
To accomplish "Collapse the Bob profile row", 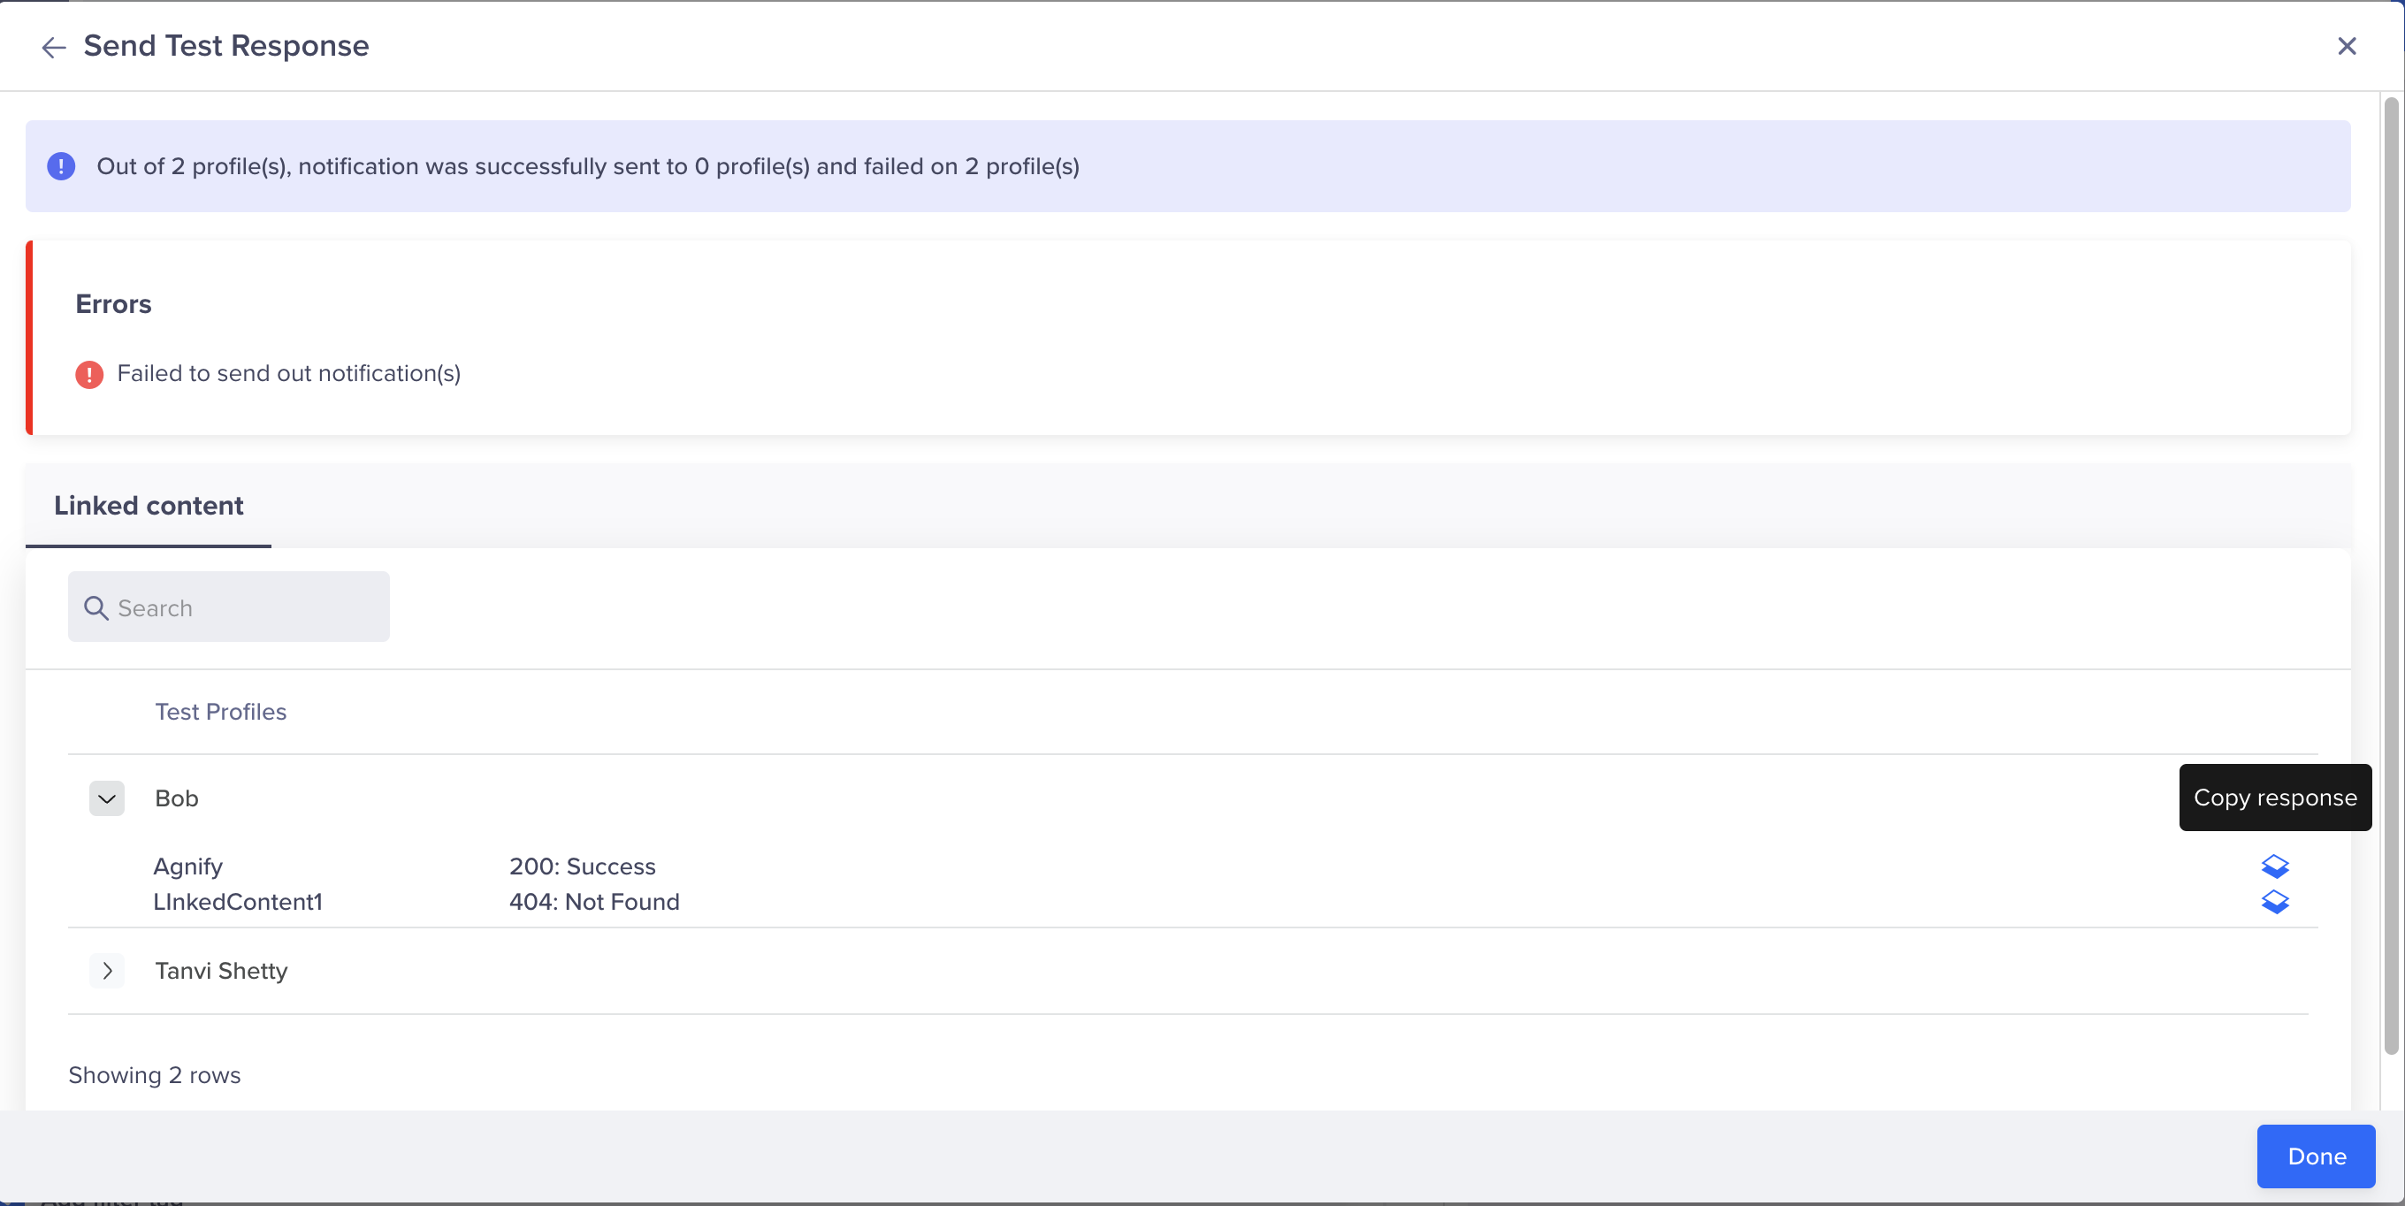I will click(106, 798).
